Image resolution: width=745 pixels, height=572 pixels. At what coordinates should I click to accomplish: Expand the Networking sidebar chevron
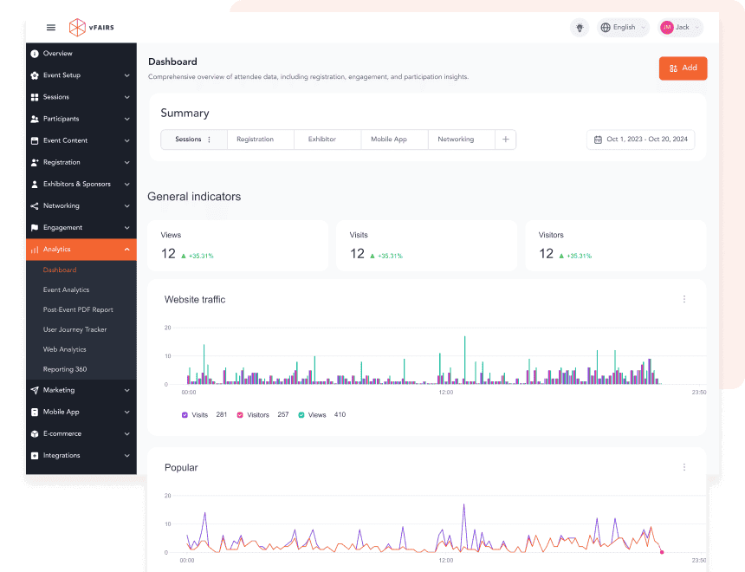click(x=126, y=206)
